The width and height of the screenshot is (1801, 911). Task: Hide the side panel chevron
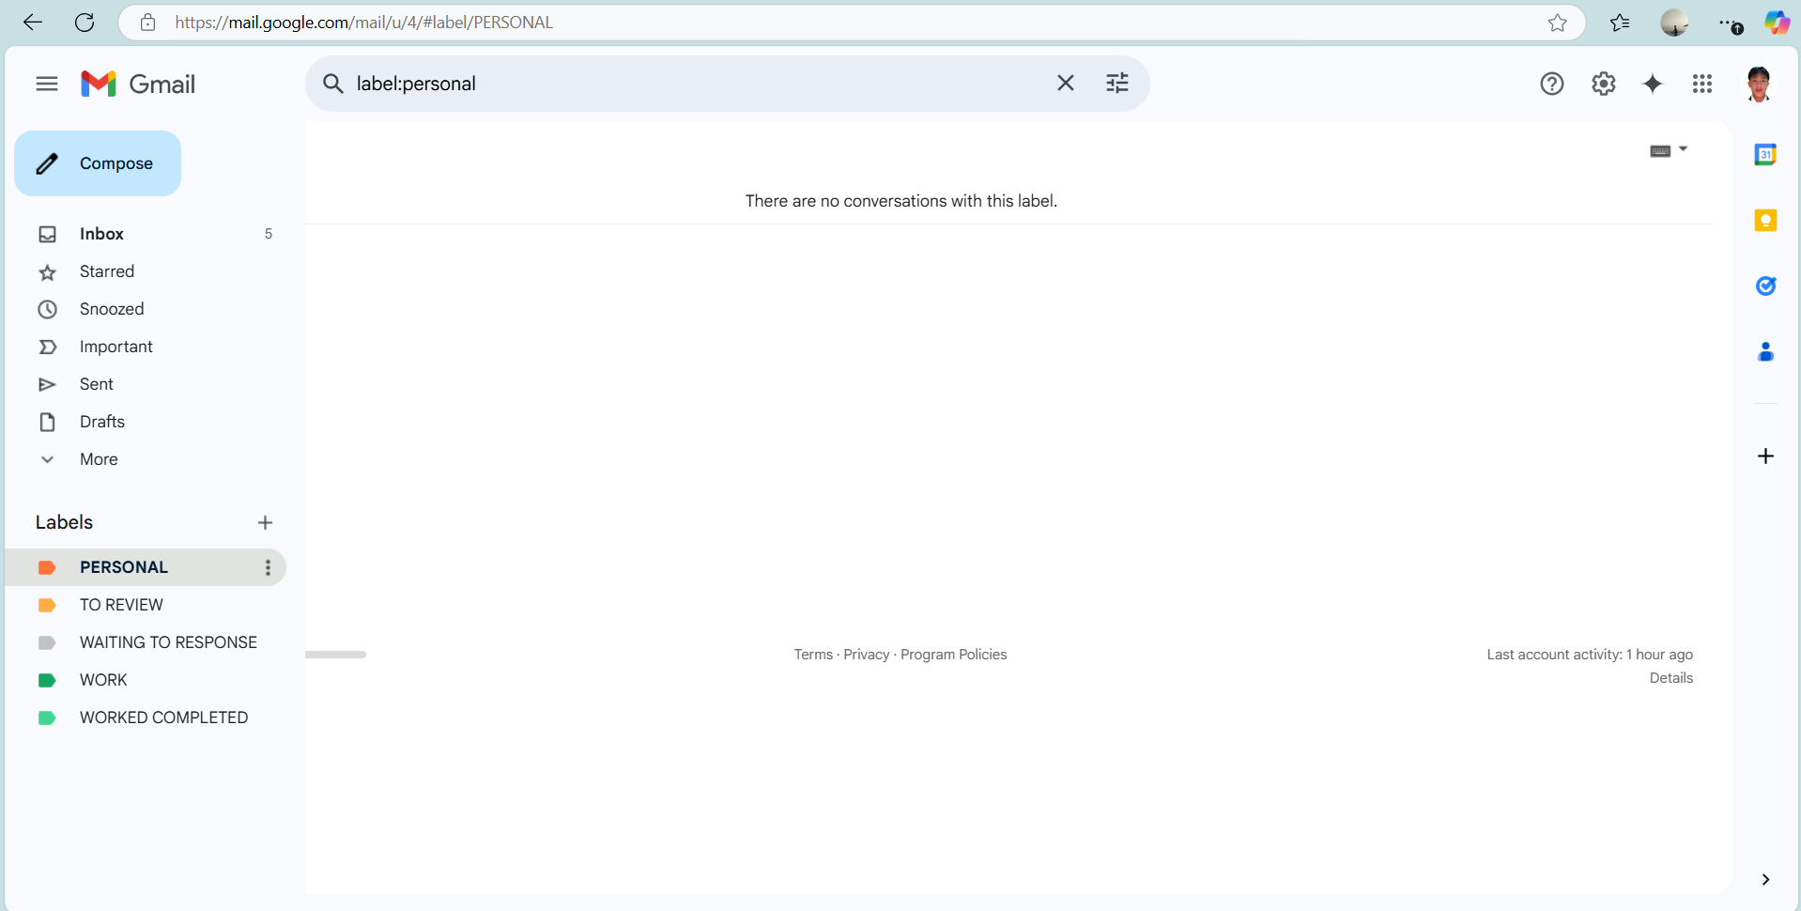1765,880
